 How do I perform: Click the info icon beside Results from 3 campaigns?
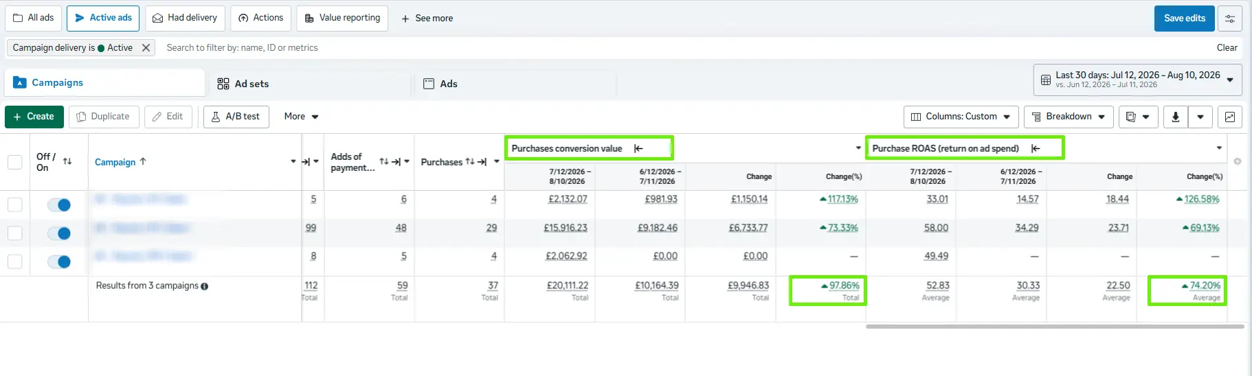[204, 286]
